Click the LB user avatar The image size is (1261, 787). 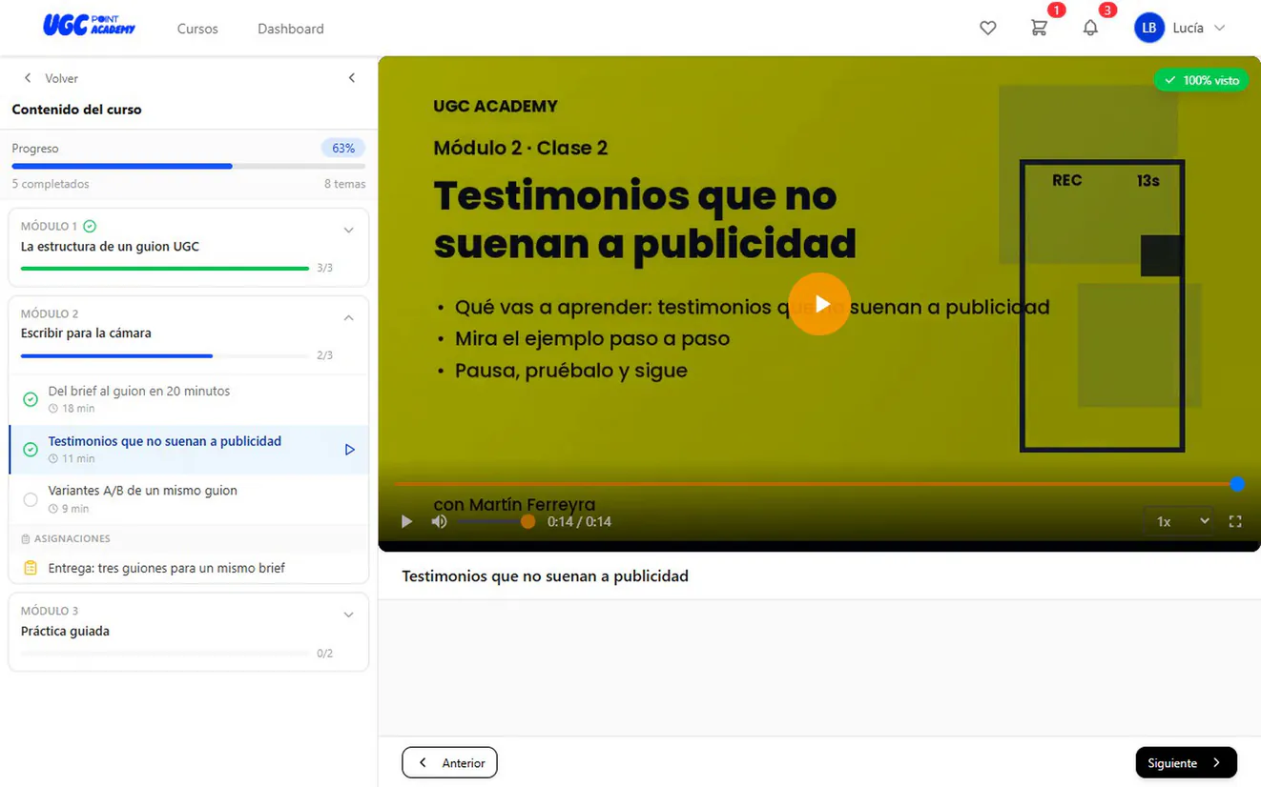click(x=1149, y=28)
